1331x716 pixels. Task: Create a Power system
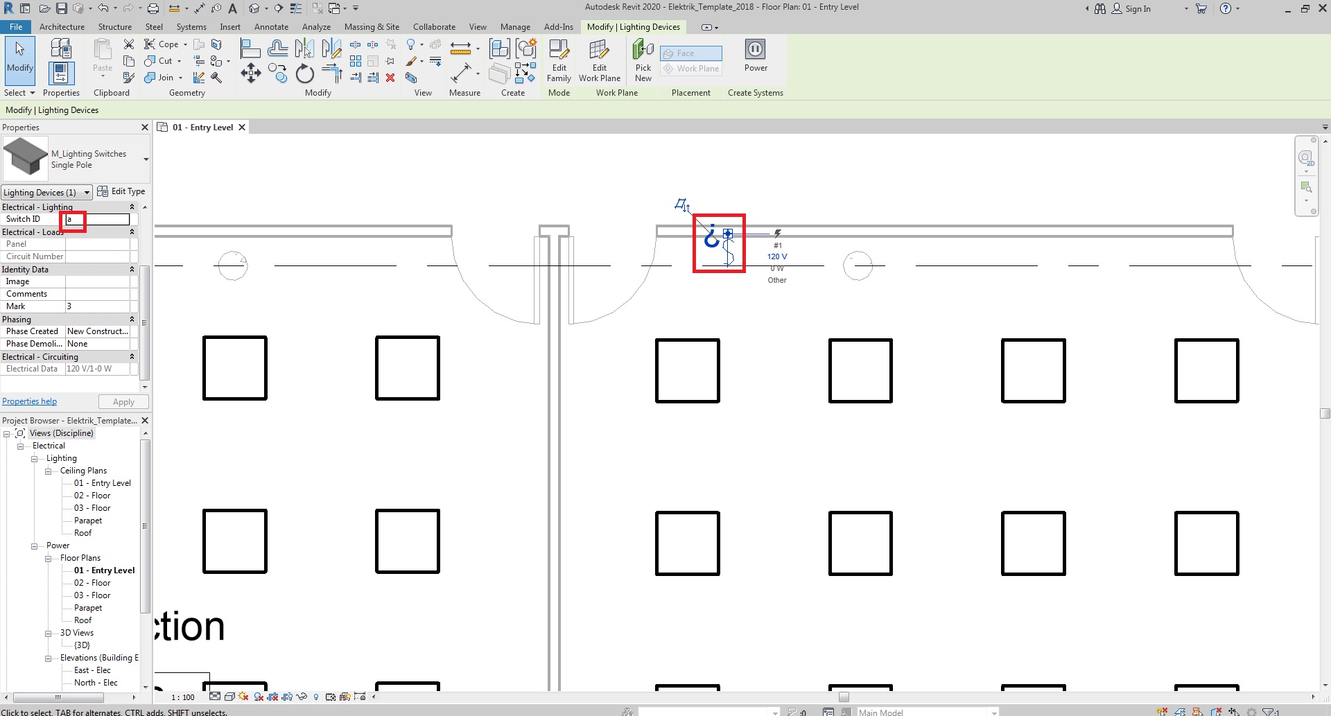pyautogui.click(x=756, y=55)
